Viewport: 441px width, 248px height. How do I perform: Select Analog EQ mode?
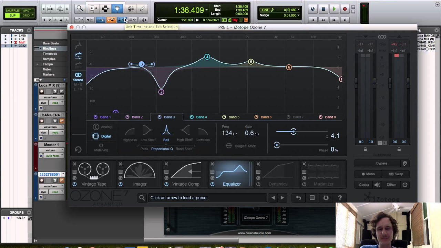(x=102, y=127)
